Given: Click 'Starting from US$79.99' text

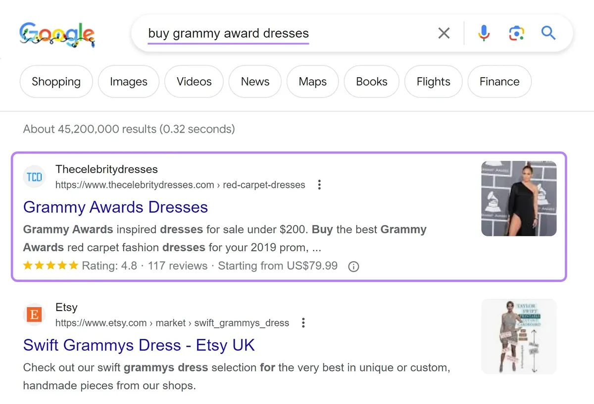Looking at the screenshot, I should 278,266.
